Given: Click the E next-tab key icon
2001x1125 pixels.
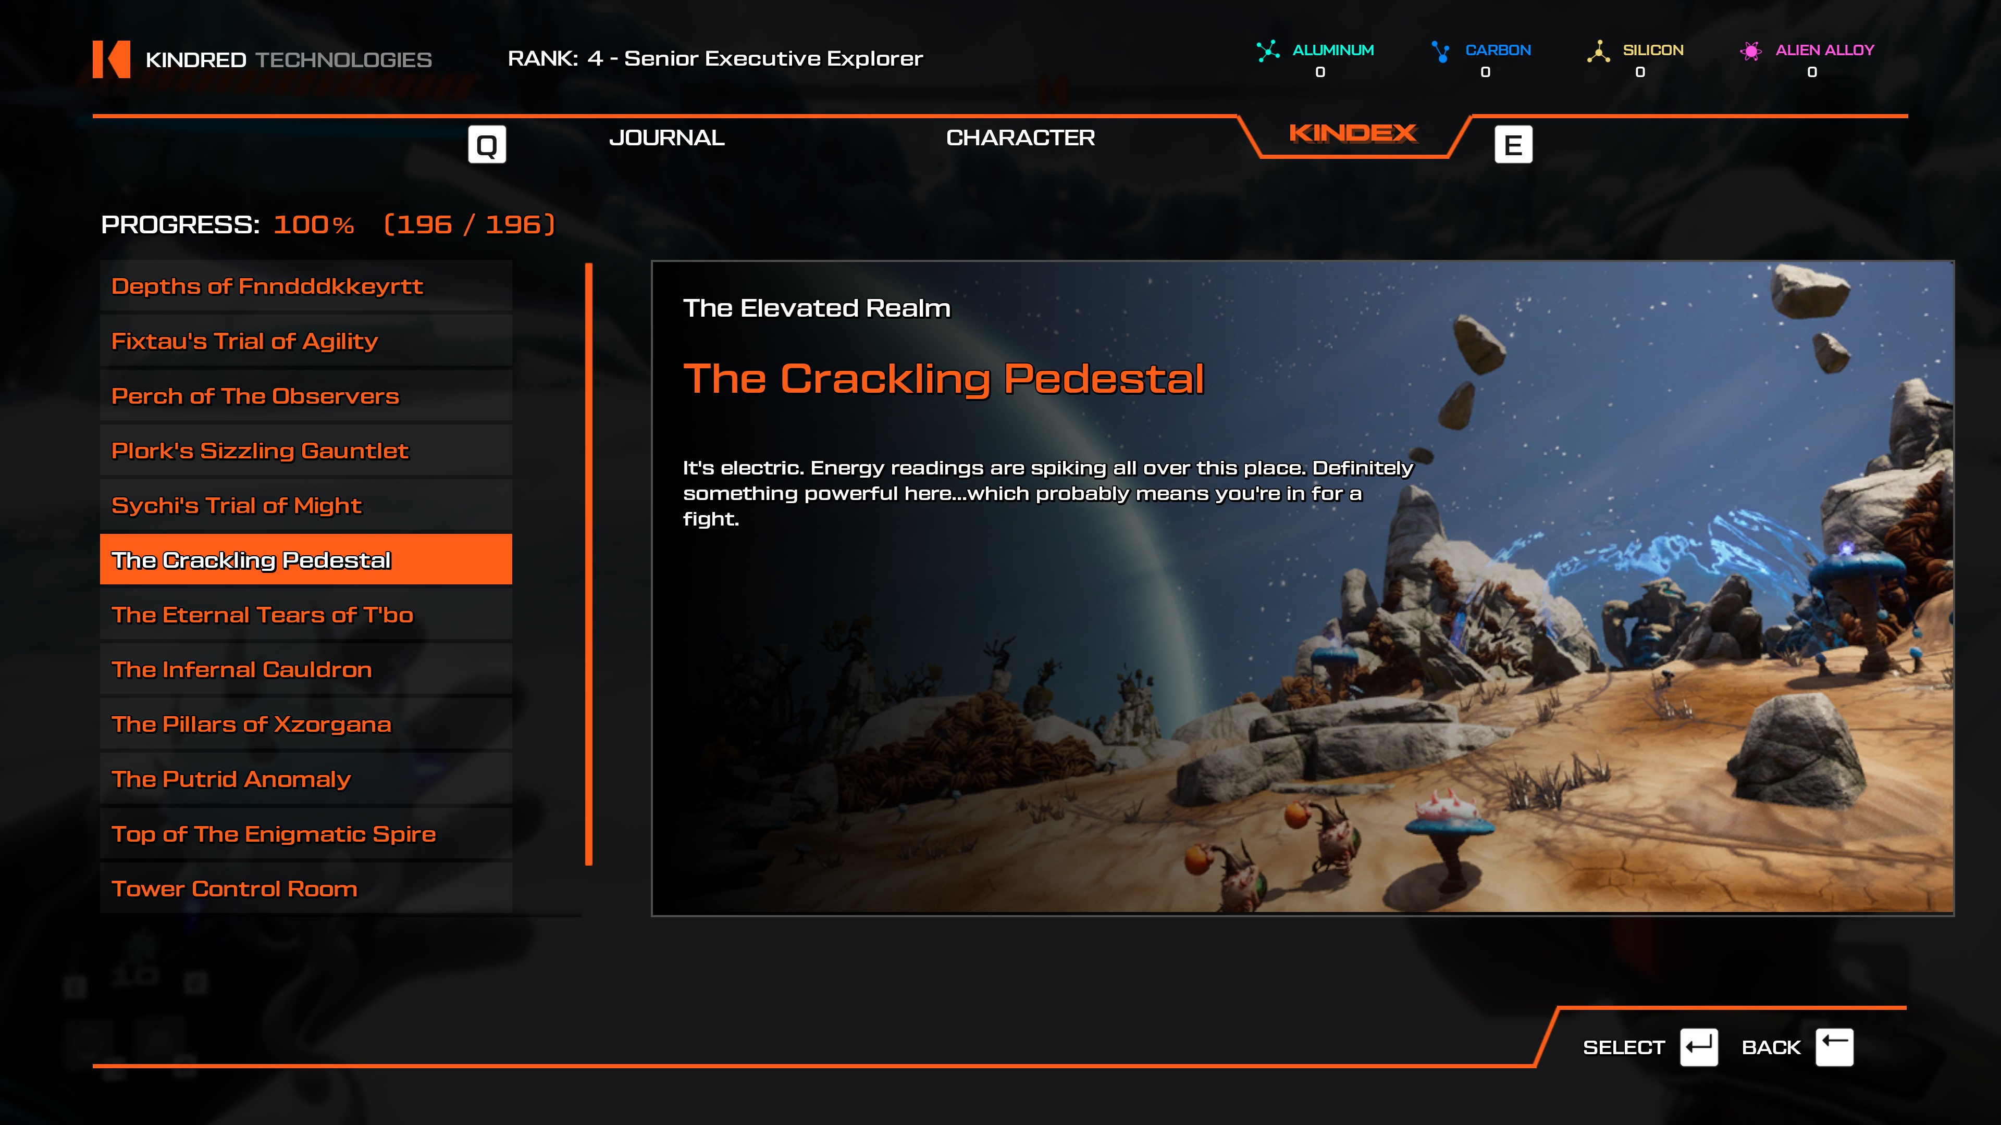Looking at the screenshot, I should (x=1513, y=144).
